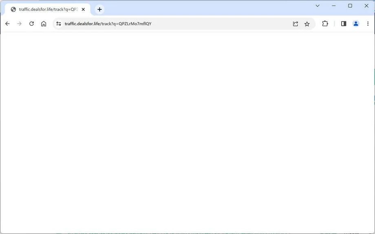The height and width of the screenshot is (234, 375).
Task: Expand the tab search dropdown chevron
Action: [318, 6]
